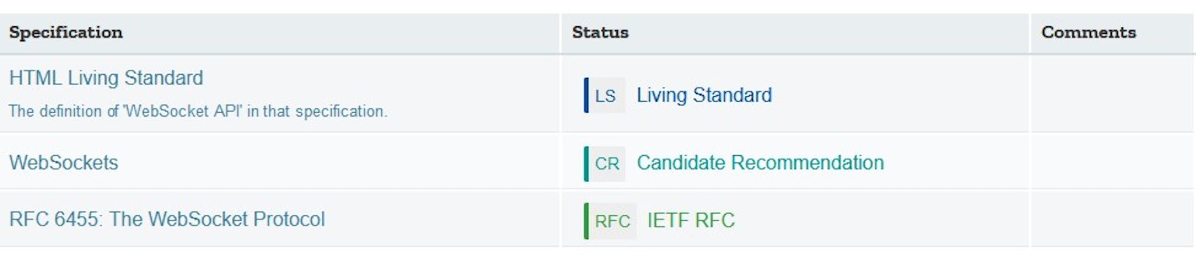The image size is (1196, 258).
Task: Click the LS status badge
Action: [x=606, y=95]
